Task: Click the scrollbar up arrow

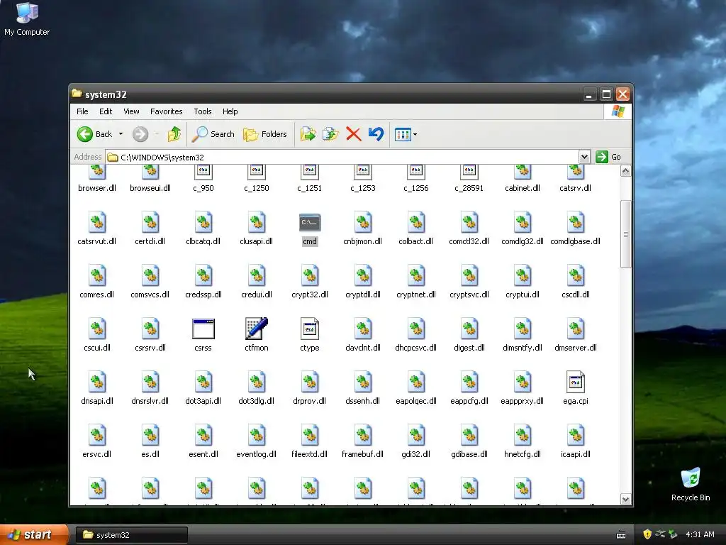Action: 625,171
